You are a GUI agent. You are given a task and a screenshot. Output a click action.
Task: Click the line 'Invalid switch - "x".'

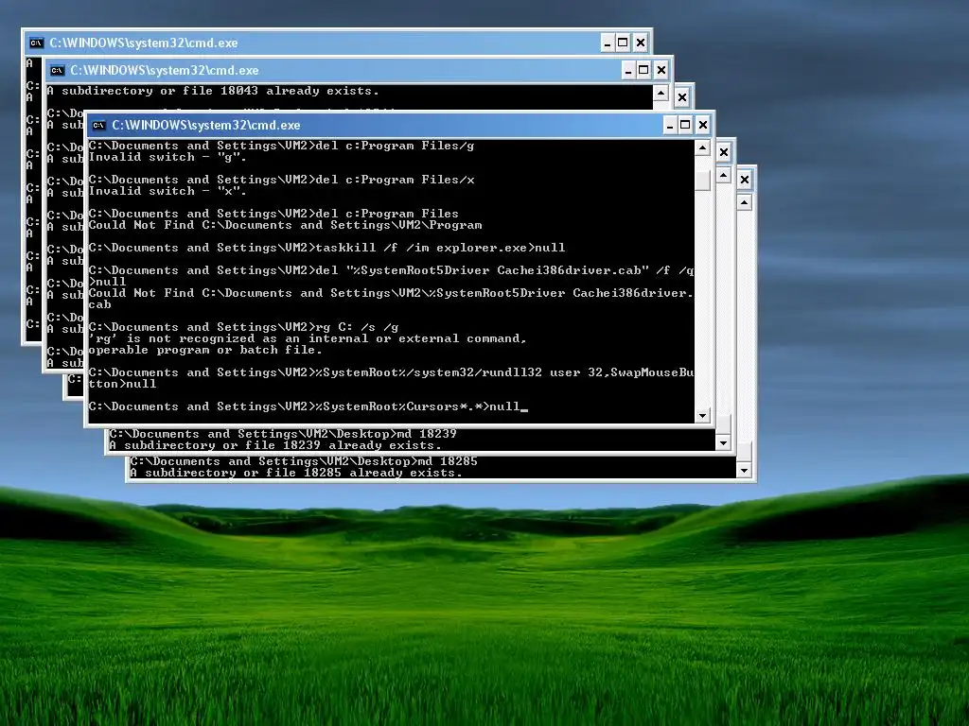pos(167,191)
